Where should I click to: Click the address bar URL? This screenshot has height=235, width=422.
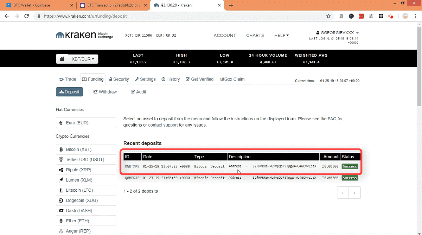click(x=85, y=16)
